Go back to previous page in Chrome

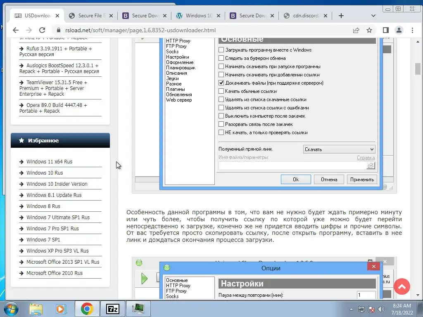point(16,30)
